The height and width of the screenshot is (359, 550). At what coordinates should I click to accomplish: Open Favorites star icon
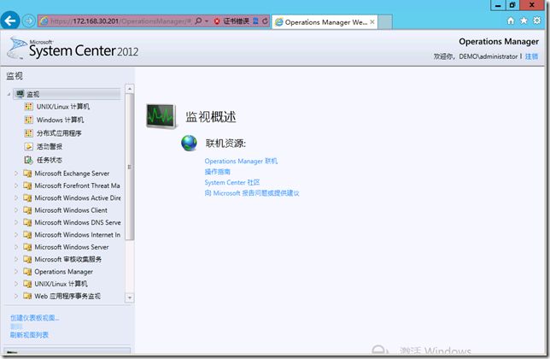click(524, 21)
